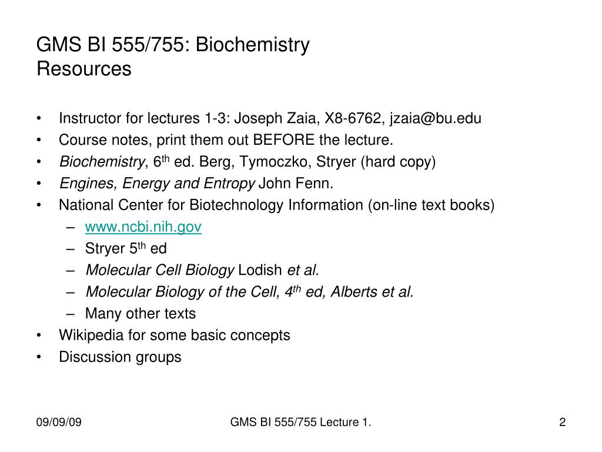Click the National Center for Biotechnology Information line
Viewport: 602px width, 452px height.
(276, 205)
